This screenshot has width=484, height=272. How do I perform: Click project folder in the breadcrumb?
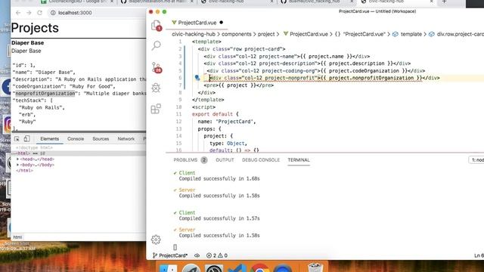tap(266, 34)
